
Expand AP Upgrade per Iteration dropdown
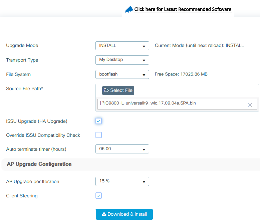point(122,181)
